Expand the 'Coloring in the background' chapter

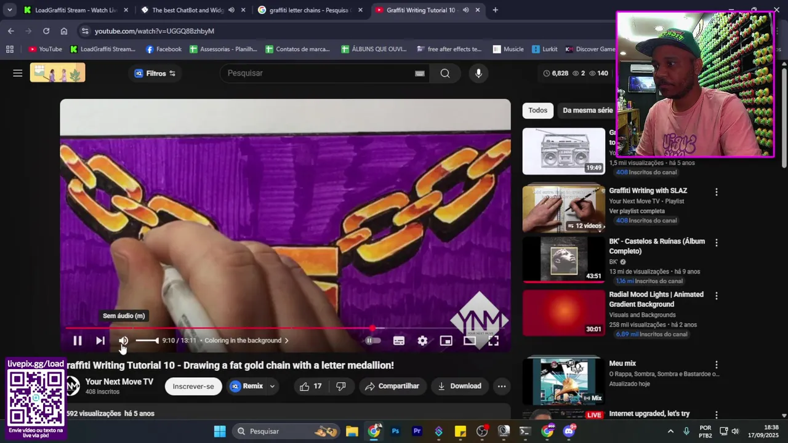coord(246,340)
